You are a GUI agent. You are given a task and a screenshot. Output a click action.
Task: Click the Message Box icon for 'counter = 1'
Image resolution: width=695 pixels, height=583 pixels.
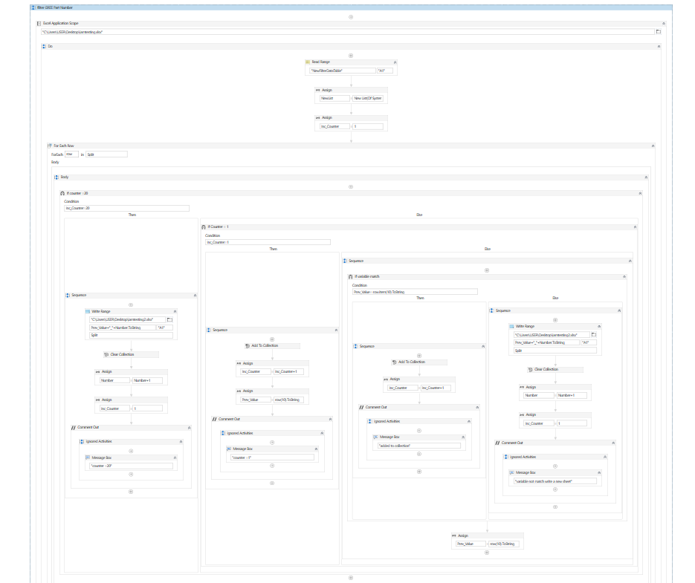click(x=229, y=449)
